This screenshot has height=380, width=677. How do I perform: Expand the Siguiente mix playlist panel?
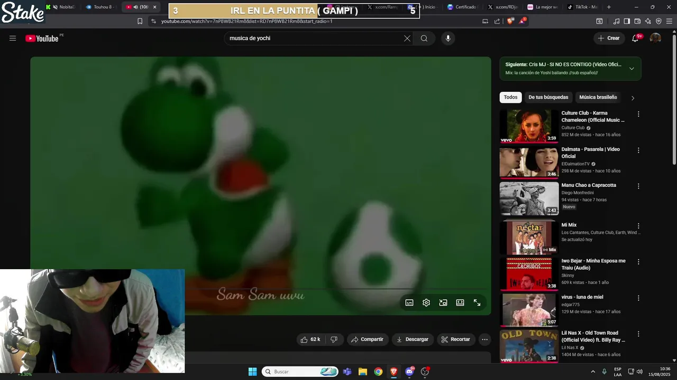click(x=632, y=69)
